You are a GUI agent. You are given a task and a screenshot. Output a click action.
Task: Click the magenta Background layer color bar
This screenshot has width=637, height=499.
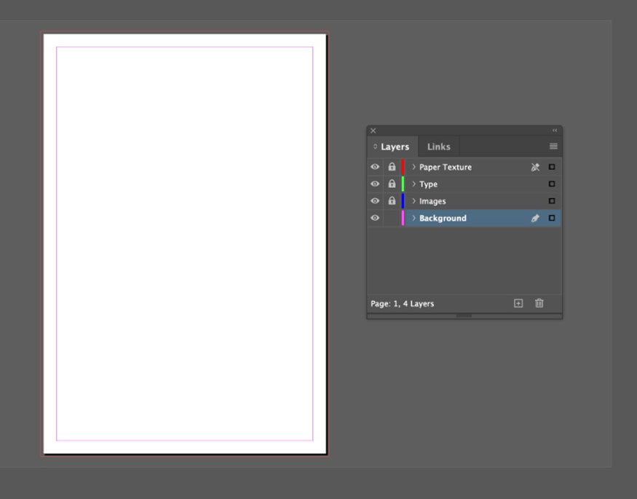[403, 219]
